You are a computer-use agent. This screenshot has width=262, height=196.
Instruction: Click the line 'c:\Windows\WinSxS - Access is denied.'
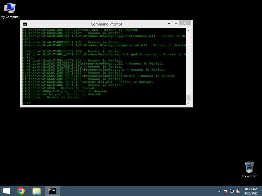click(59, 88)
